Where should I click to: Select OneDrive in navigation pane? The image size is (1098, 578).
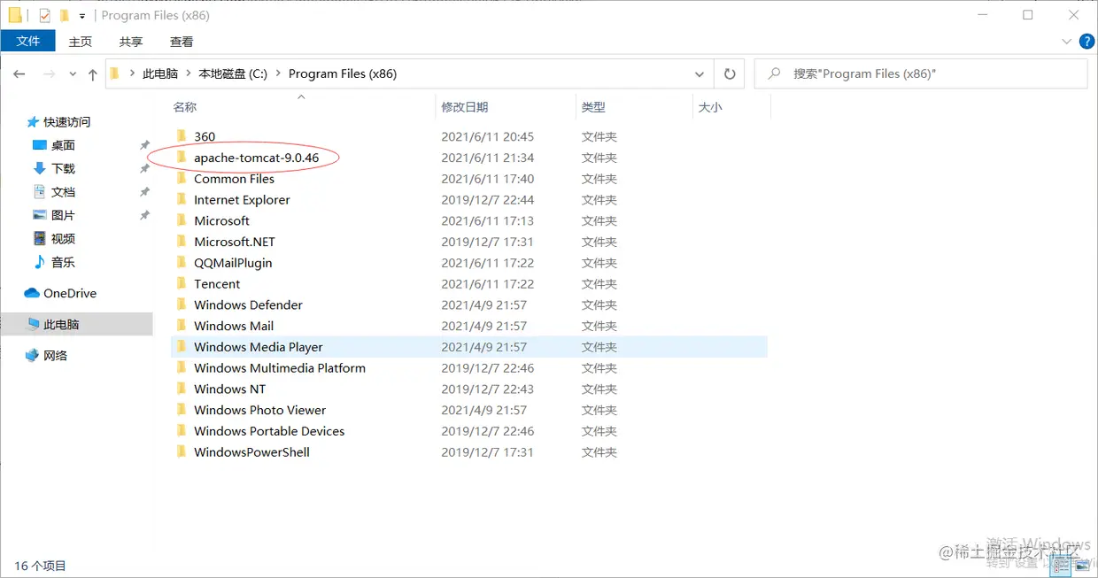(x=70, y=293)
